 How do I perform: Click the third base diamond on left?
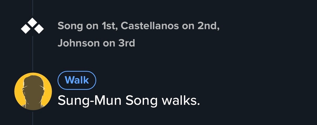[25, 29]
